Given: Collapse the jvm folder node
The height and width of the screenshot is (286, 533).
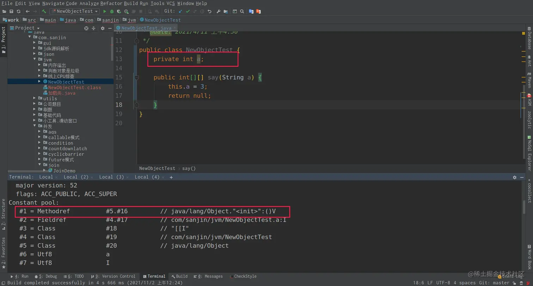Looking at the screenshot, I should [x=35, y=60].
